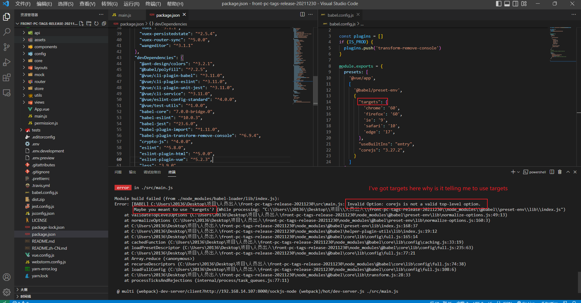Split the terminal pane
The height and width of the screenshot is (303, 581).
[x=552, y=172]
